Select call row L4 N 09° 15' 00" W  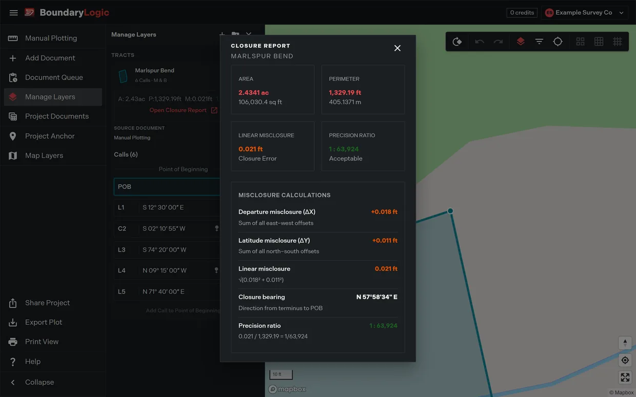[x=167, y=270]
